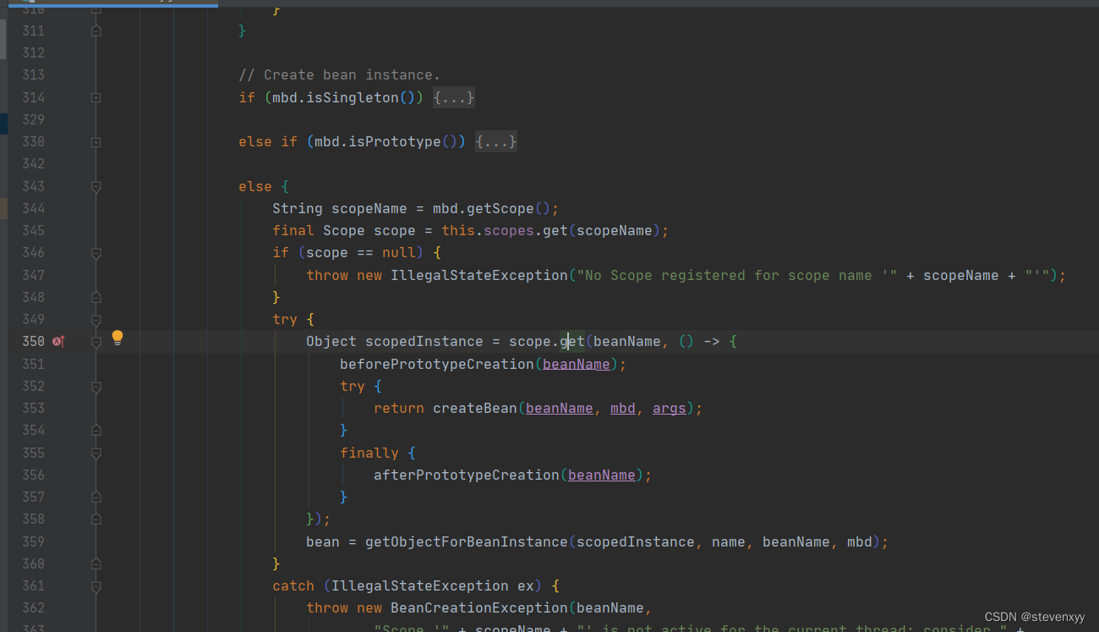The width and height of the screenshot is (1099, 632).
Task: Click createBean method call on line 353
Action: (x=474, y=408)
